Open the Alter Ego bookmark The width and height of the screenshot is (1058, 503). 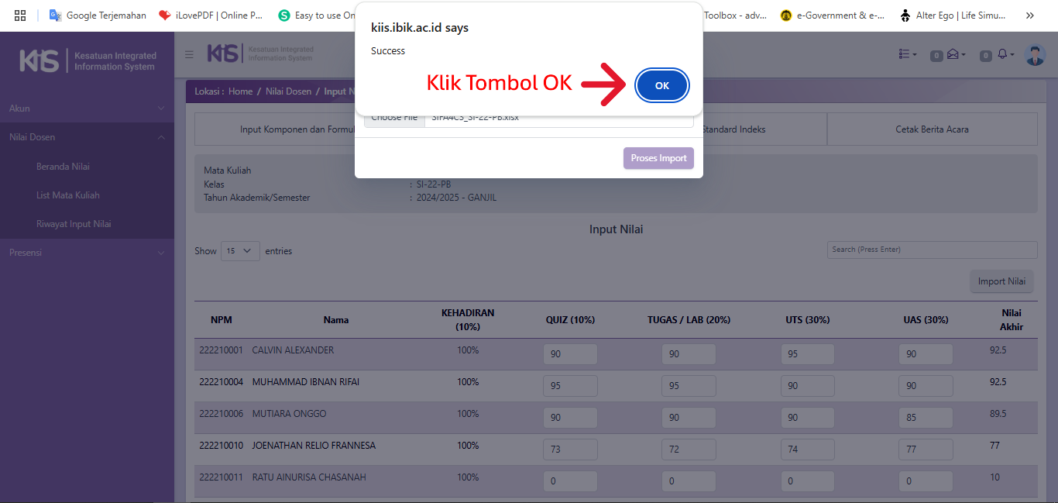tap(953, 16)
